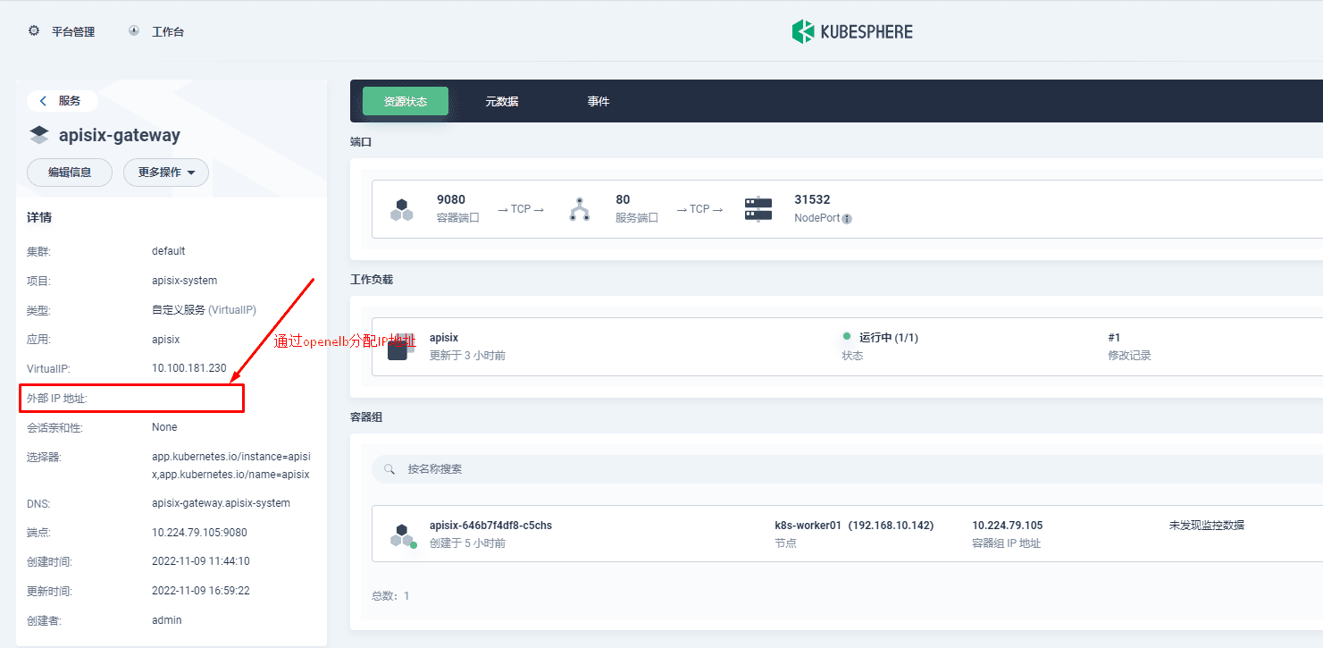
Task: Click the NodePort number 31532
Action: pos(812,199)
